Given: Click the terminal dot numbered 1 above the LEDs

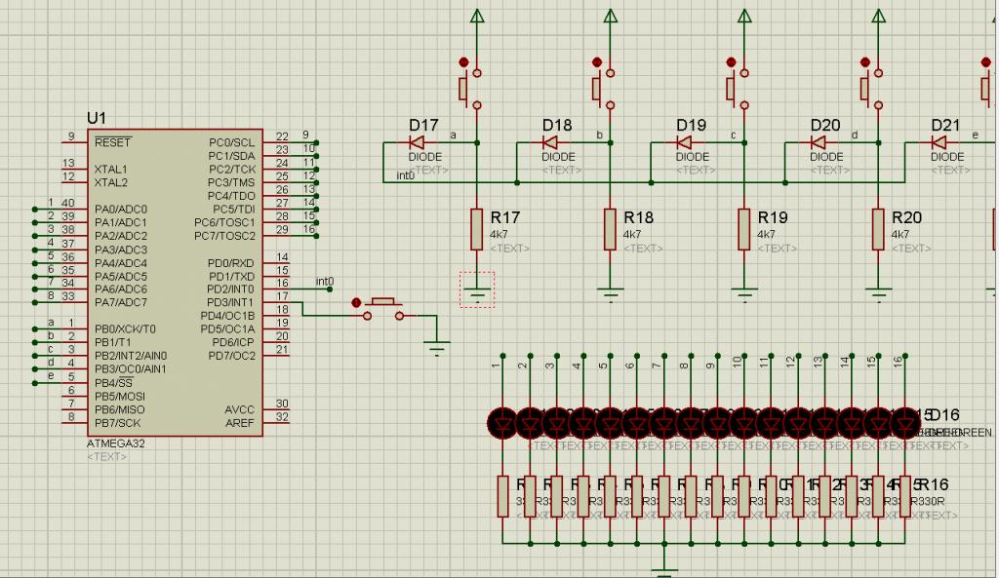Looking at the screenshot, I should point(502,356).
